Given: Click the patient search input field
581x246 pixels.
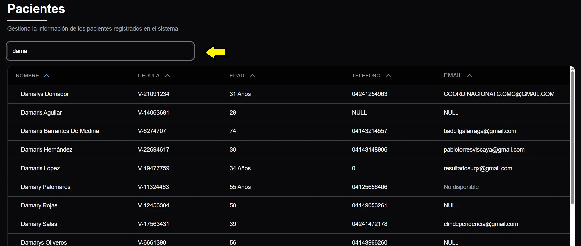Looking at the screenshot, I should tap(100, 51).
